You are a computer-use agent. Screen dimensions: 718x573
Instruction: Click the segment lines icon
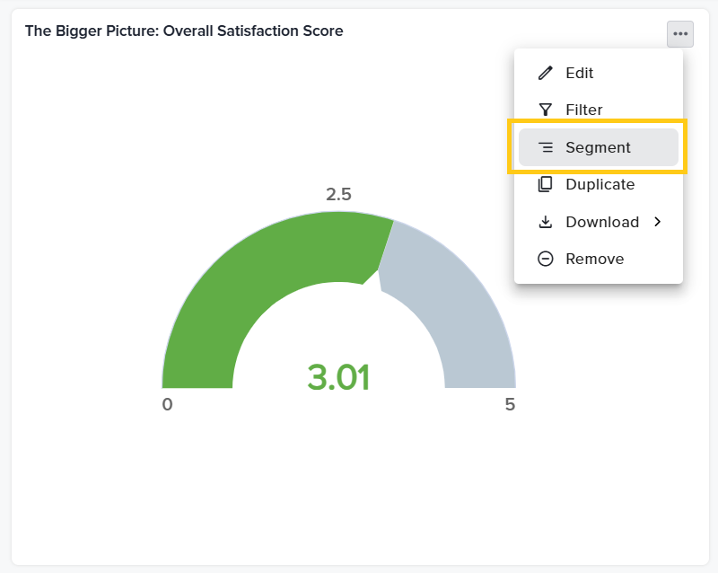(x=545, y=147)
